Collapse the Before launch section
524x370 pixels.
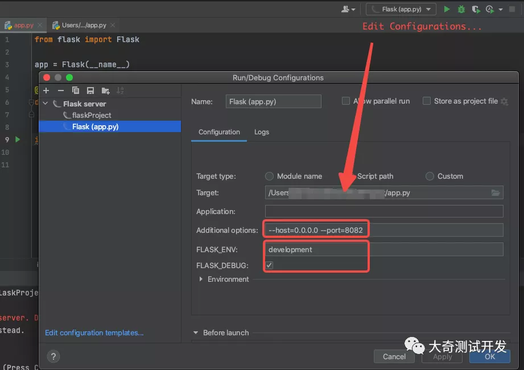point(196,332)
